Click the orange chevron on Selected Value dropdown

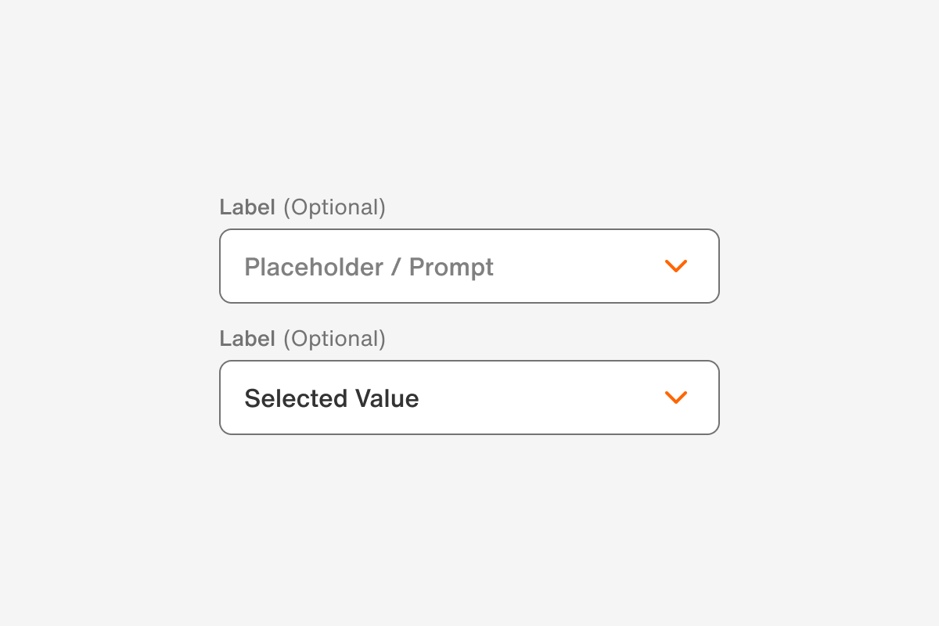tap(676, 398)
